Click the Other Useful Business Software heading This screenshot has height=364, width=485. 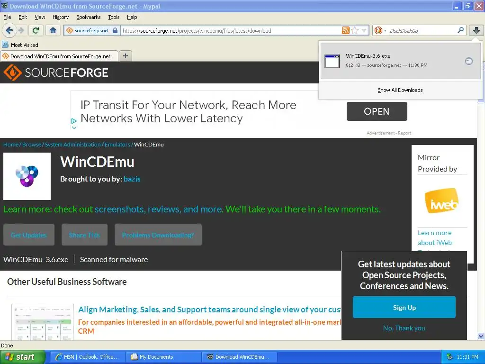click(x=67, y=282)
